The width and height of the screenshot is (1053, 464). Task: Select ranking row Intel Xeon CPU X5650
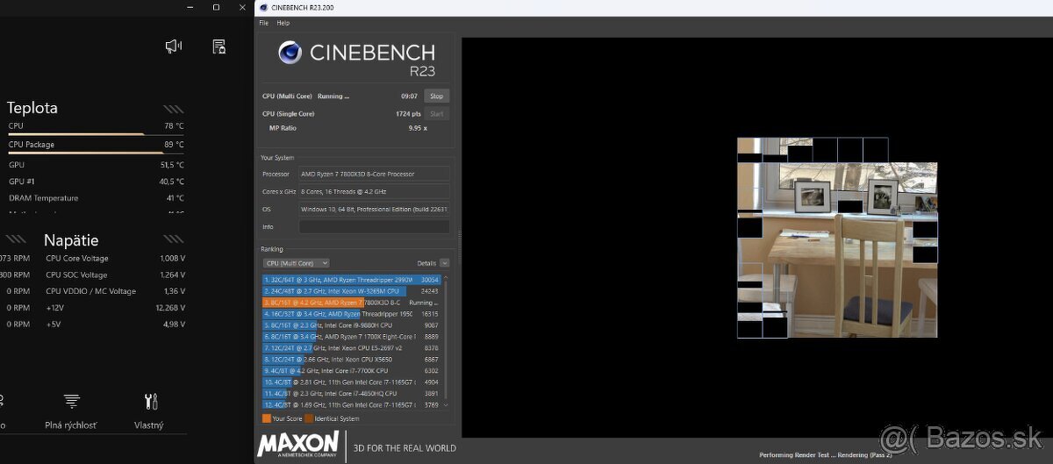tap(351, 359)
